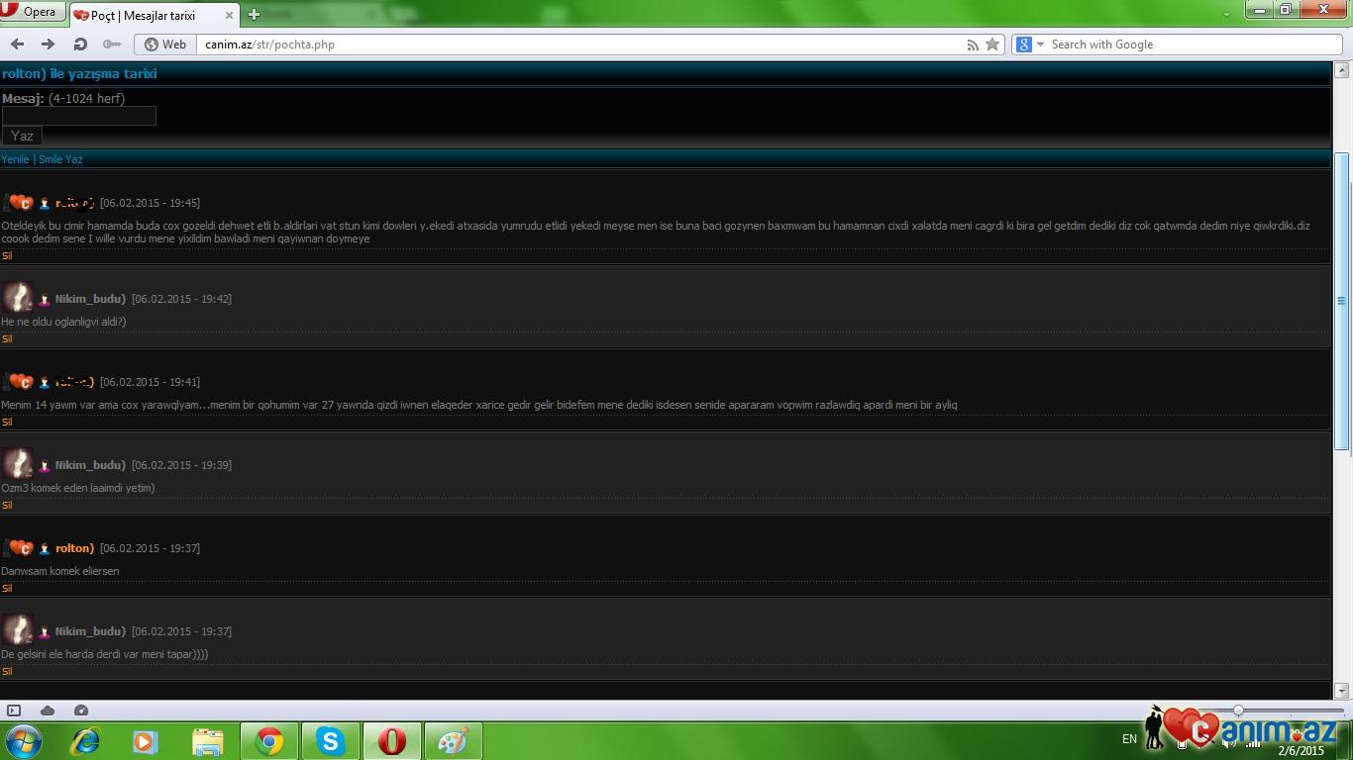Click the Opera Link cloud icon
Viewport: 1353px width, 760px height.
[x=48, y=711]
